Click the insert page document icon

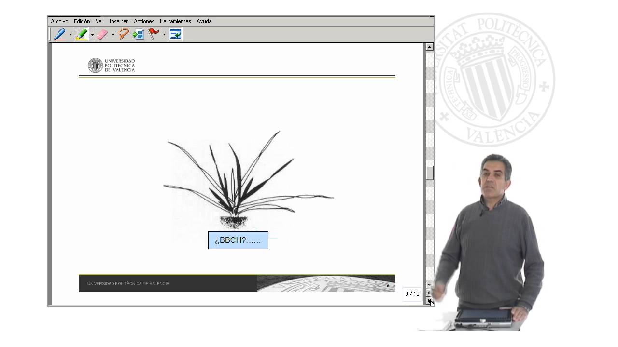(139, 34)
